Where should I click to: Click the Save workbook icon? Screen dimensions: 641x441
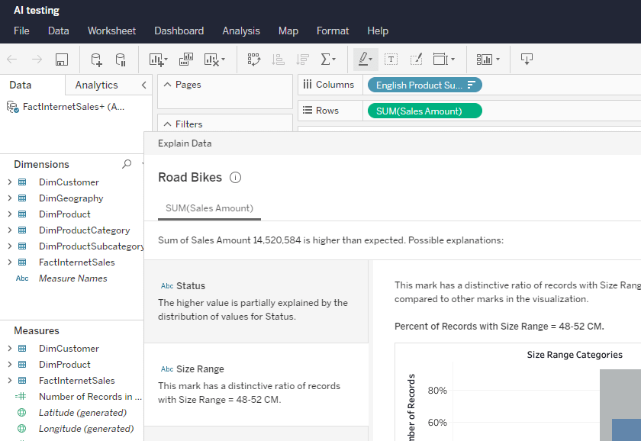coord(62,60)
